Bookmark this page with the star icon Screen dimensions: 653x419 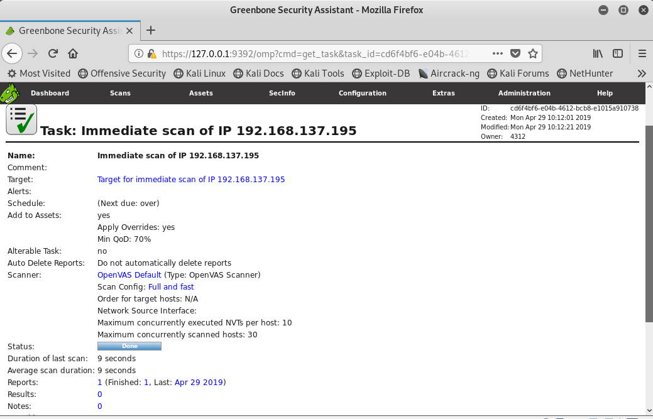pos(533,53)
